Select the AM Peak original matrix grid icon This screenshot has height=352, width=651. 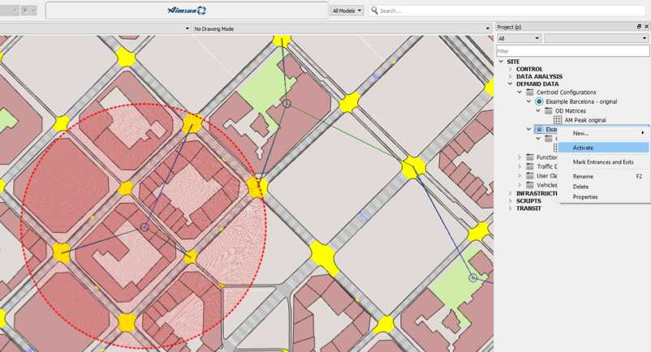(x=558, y=120)
